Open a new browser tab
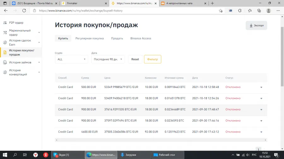284x159 pixels. tap(212, 3)
